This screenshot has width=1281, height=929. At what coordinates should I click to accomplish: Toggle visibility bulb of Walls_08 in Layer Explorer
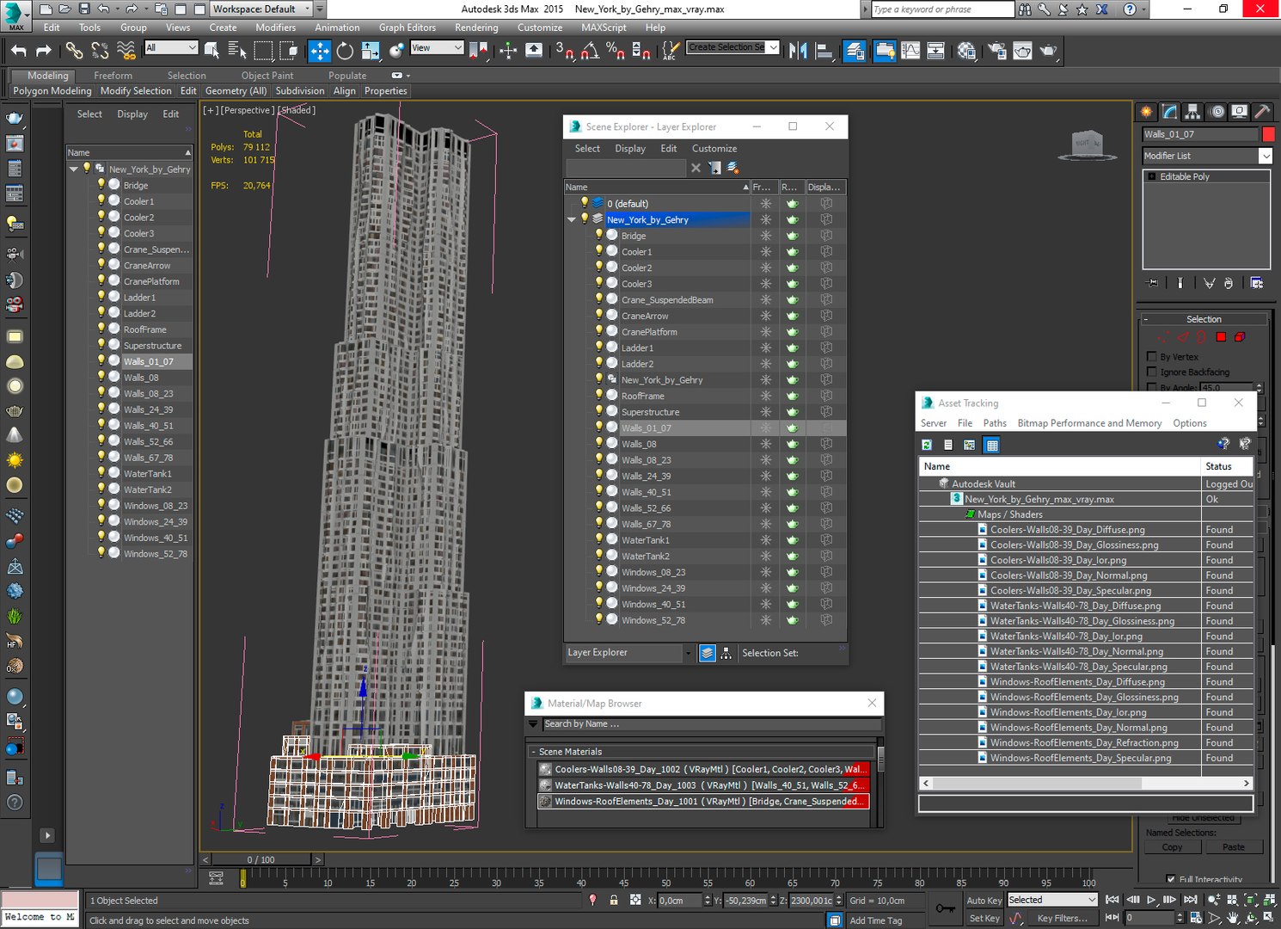tap(599, 444)
